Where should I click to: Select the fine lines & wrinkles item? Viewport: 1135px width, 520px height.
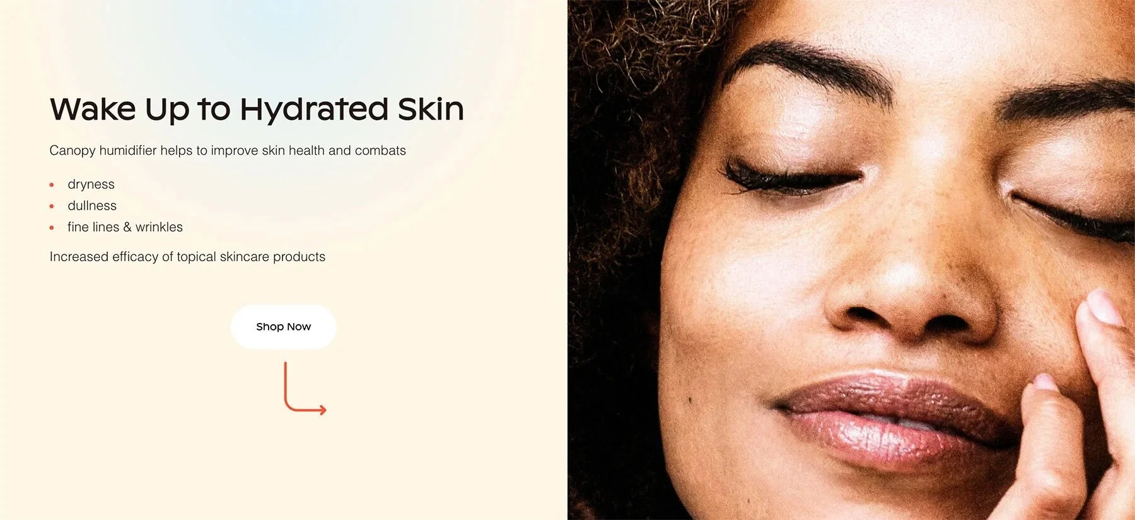(x=125, y=227)
